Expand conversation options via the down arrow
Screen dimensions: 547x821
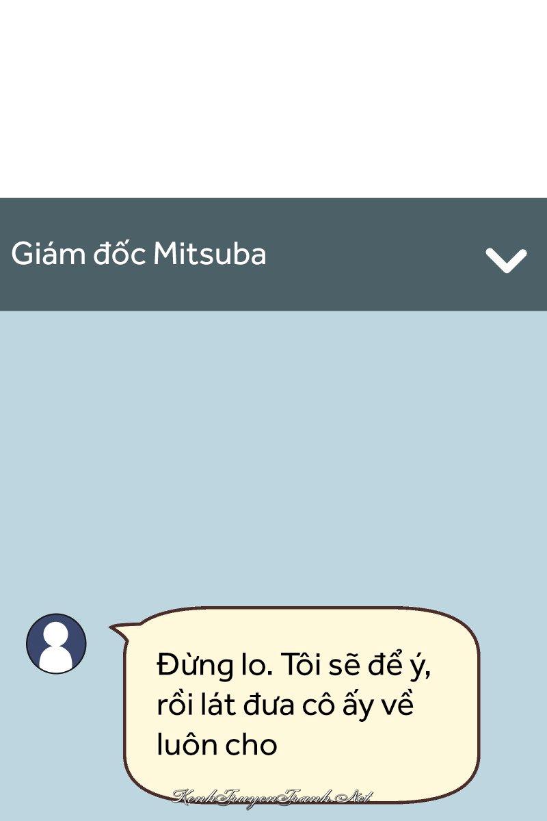click(x=506, y=260)
